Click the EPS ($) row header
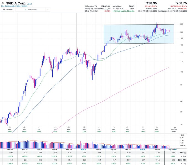 click(183, 153)
